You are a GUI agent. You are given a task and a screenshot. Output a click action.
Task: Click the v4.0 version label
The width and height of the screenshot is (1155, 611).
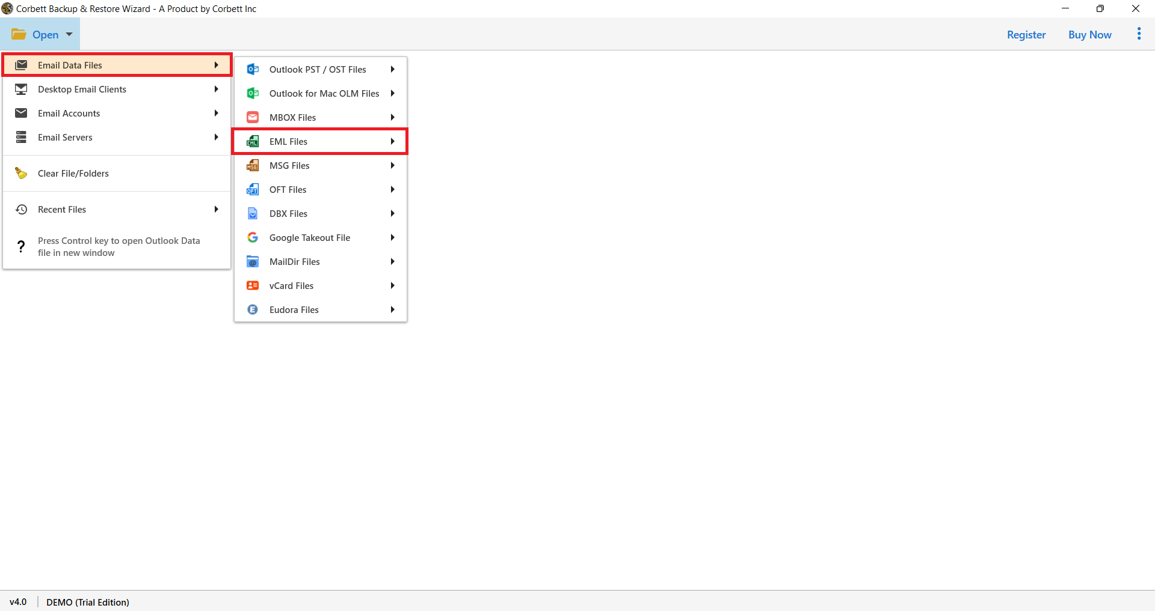pyautogui.click(x=18, y=602)
